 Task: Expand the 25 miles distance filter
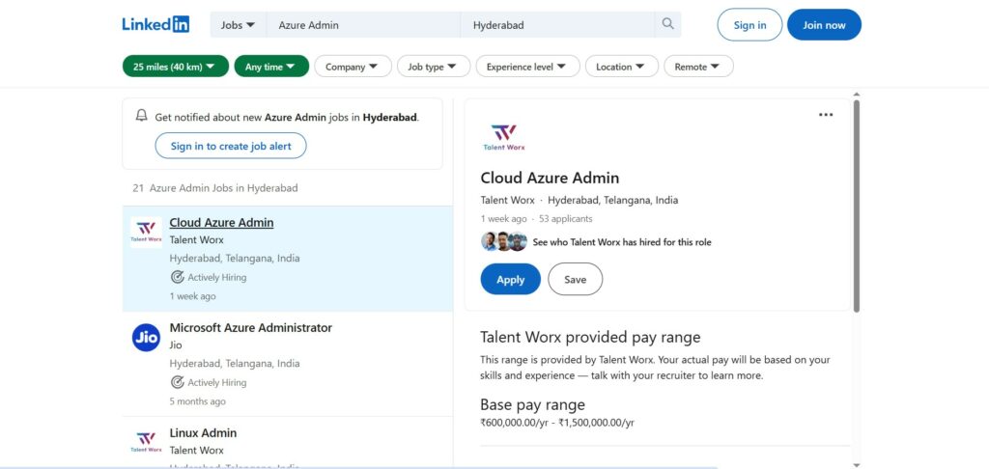[x=175, y=67]
